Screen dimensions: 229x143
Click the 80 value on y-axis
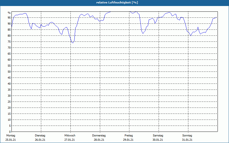click(9, 35)
